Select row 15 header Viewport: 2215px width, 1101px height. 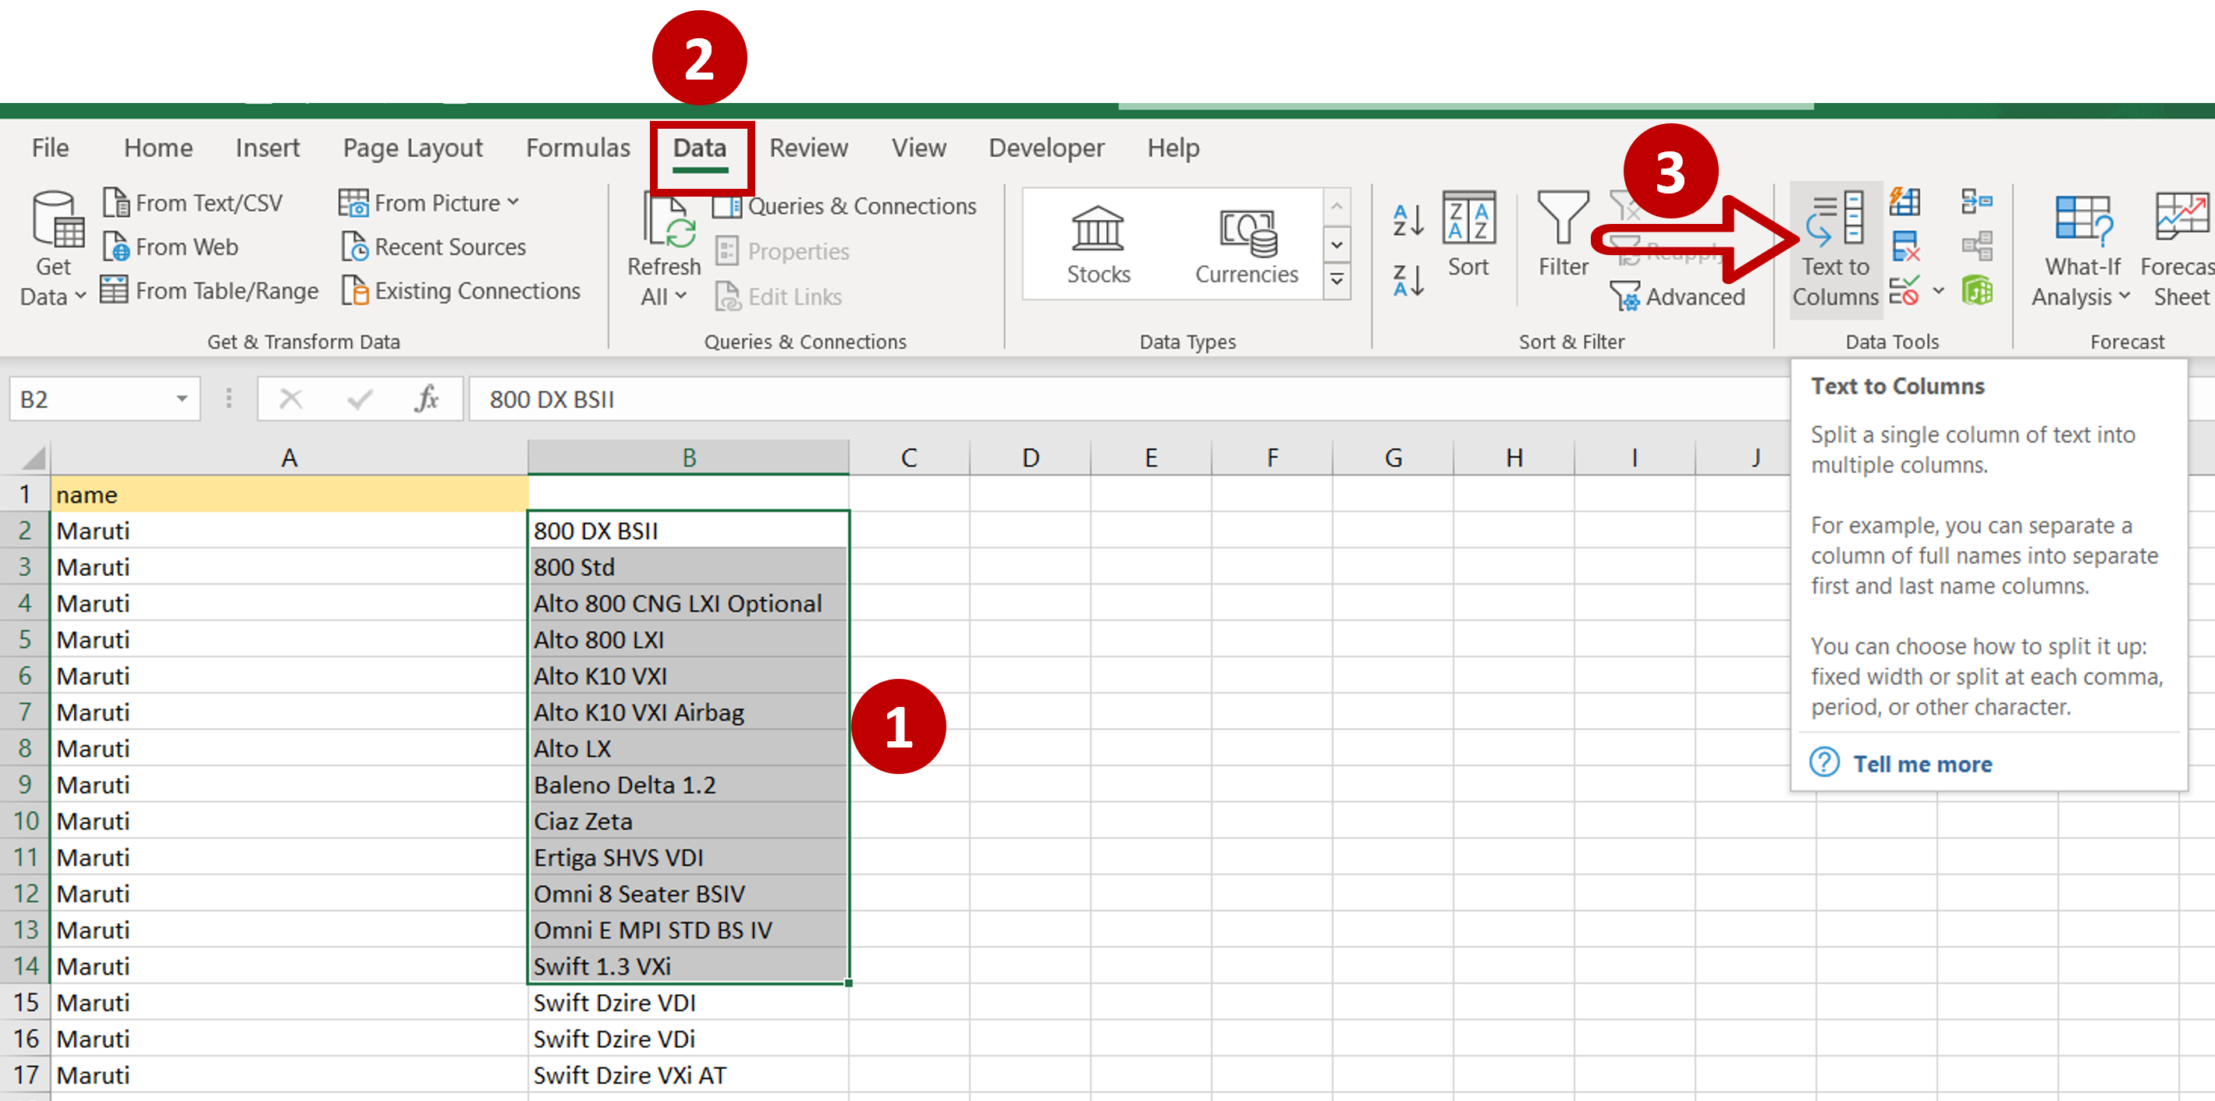[x=25, y=1003]
